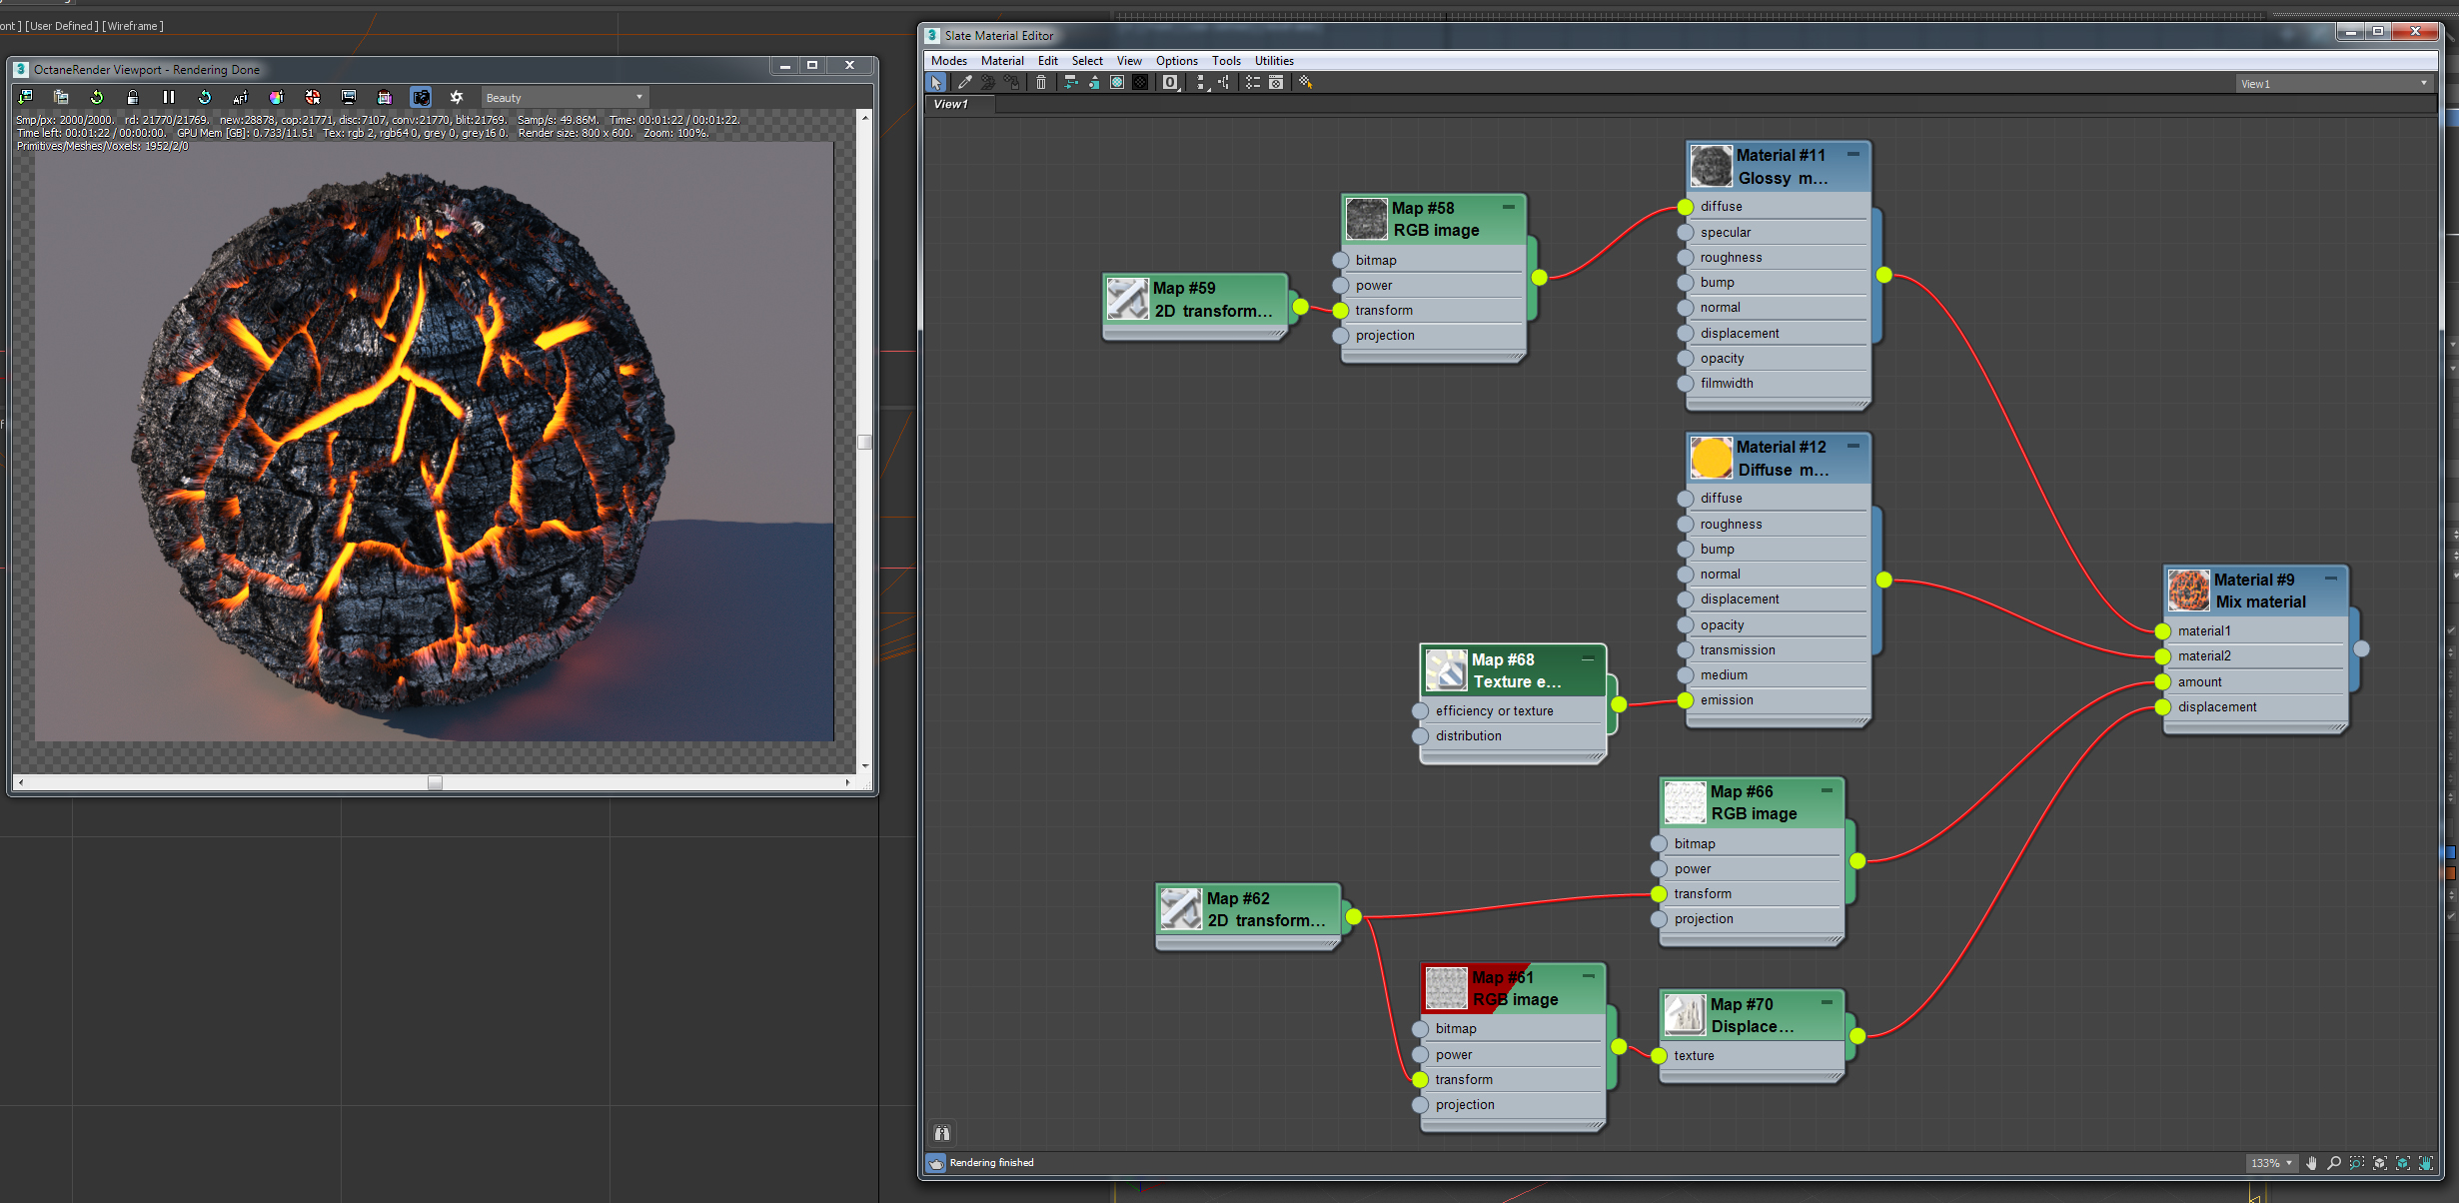Select the Pick Material eyedropper tool
The image size is (2459, 1203).
964,83
